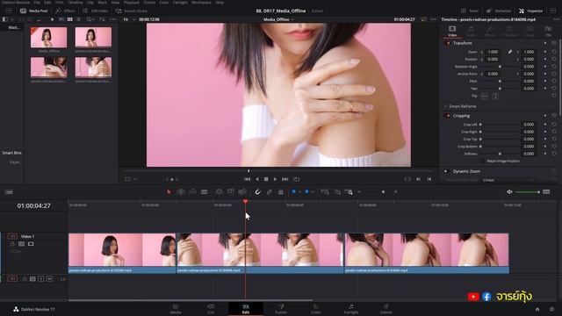Toggle the Inspector panel button

click(x=530, y=11)
